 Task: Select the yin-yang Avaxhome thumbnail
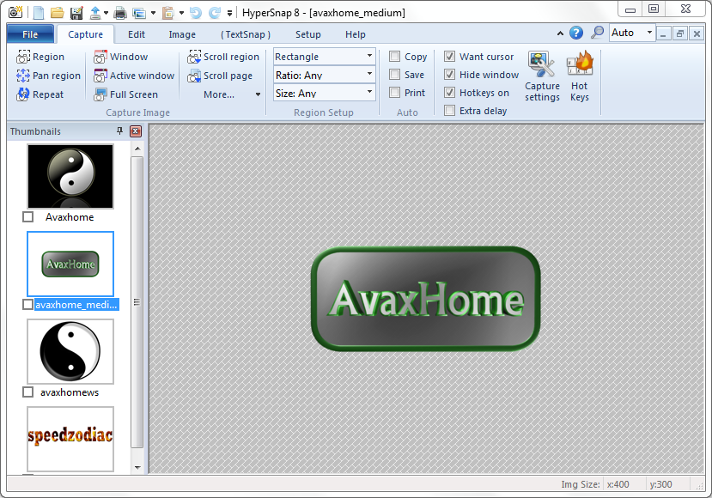coord(70,176)
